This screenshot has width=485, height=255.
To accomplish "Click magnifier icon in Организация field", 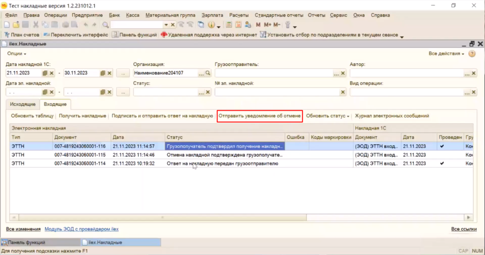I will 207,73.
